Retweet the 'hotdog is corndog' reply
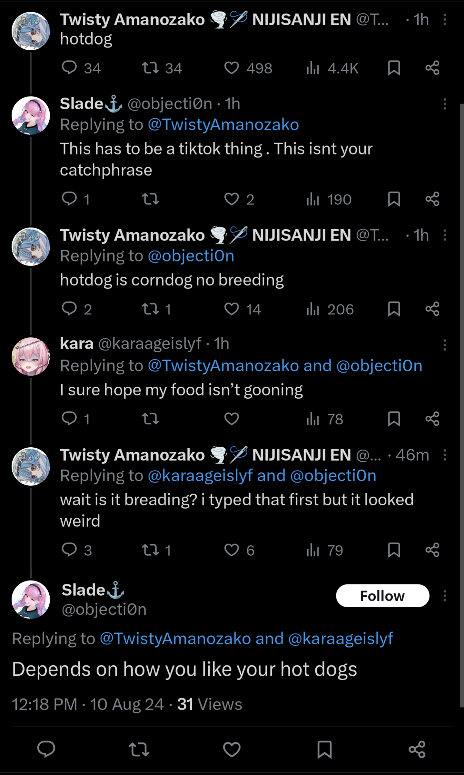The image size is (464, 775). click(x=151, y=309)
